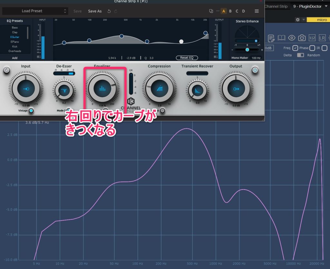Click the Transient Recover knob icon
Image resolution: width=330 pixels, height=269 pixels.
coord(197,91)
